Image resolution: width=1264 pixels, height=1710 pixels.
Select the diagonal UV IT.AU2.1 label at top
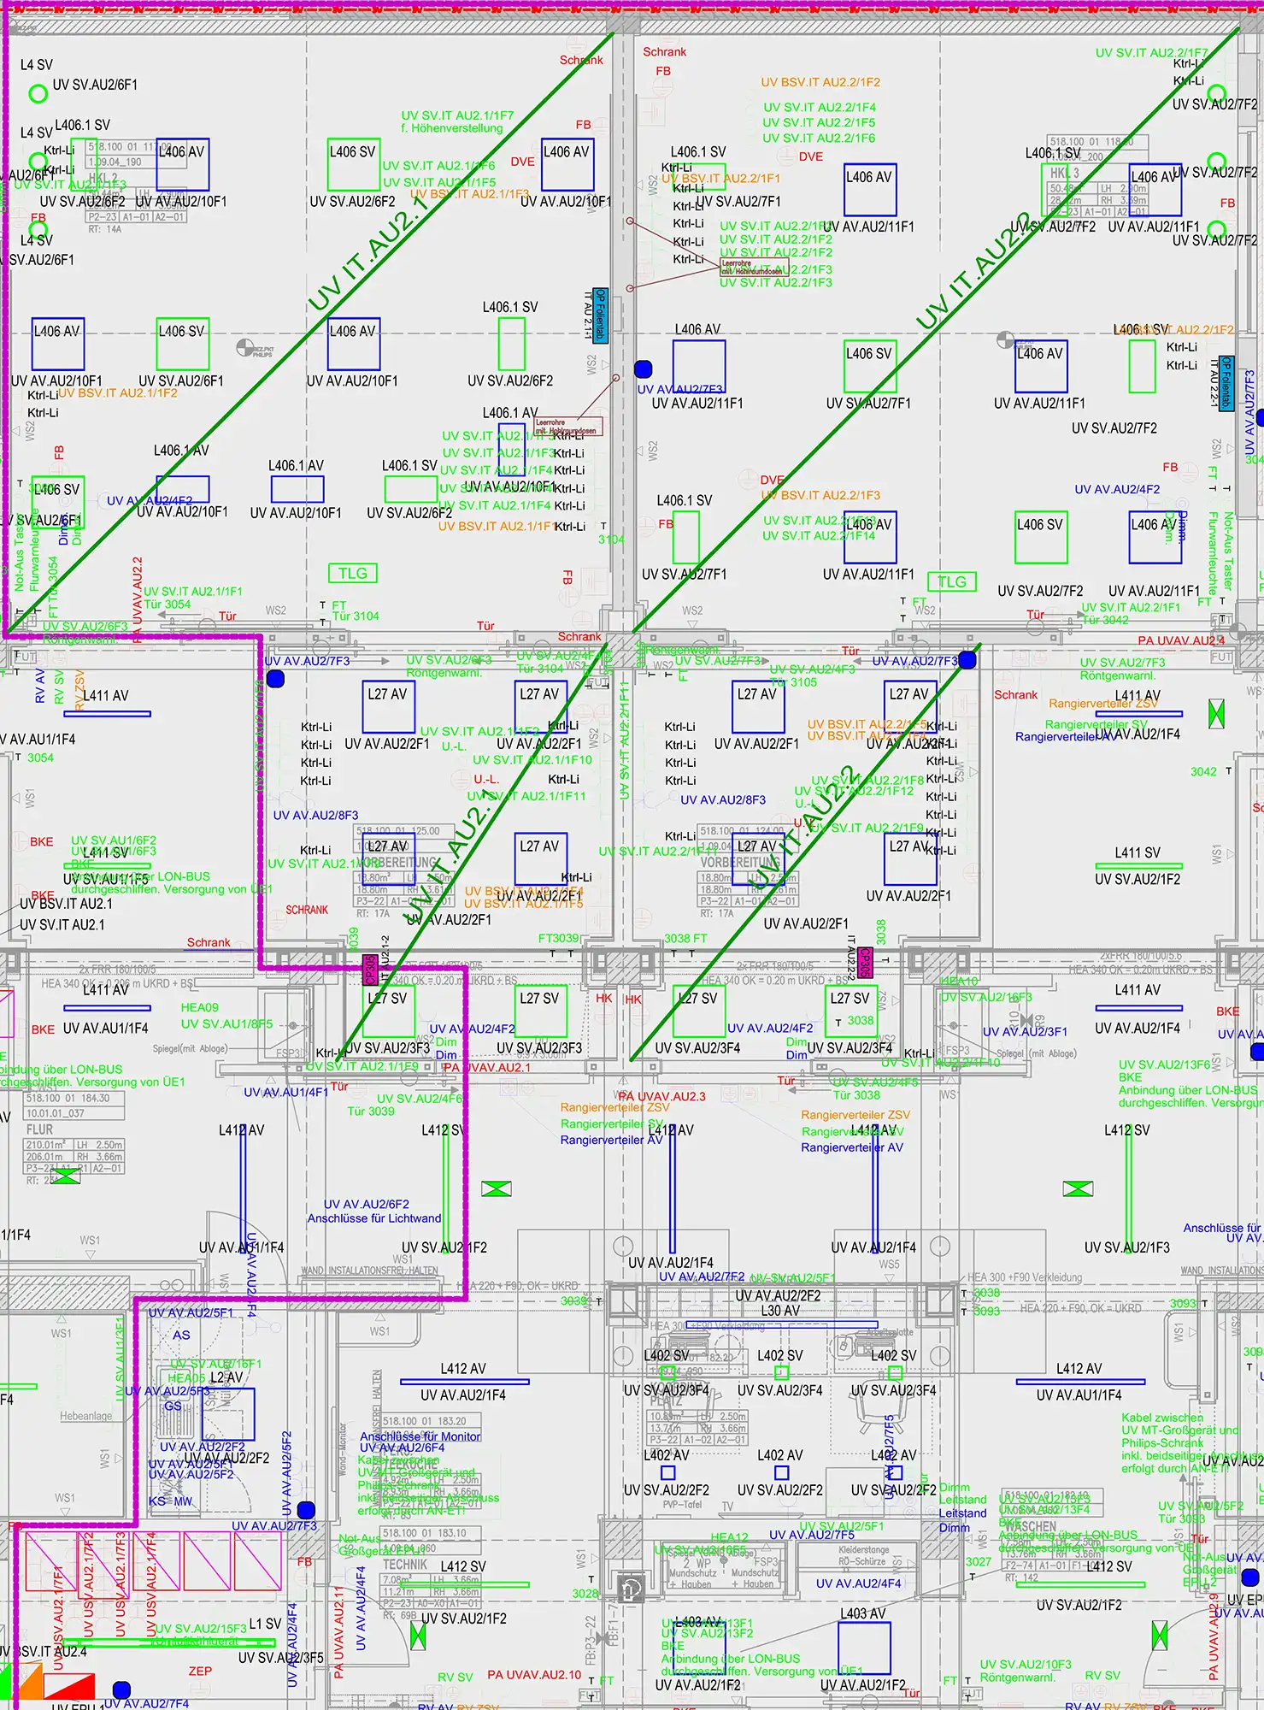pos(367,254)
